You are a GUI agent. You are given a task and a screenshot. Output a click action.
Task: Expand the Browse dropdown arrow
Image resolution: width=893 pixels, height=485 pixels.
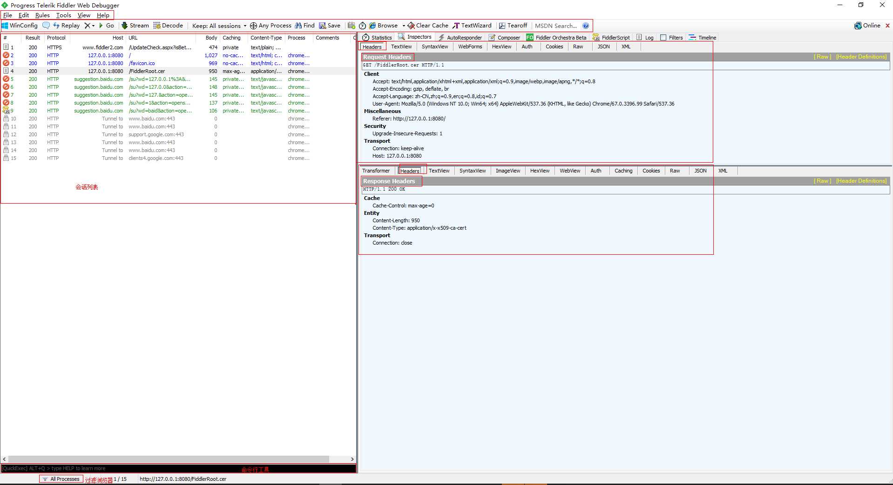pos(404,26)
